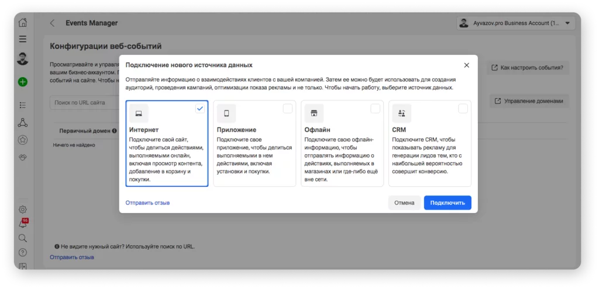The width and height of the screenshot is (599, 289).
Task: Click the green plus add button
Action: [x=23, y=82]
